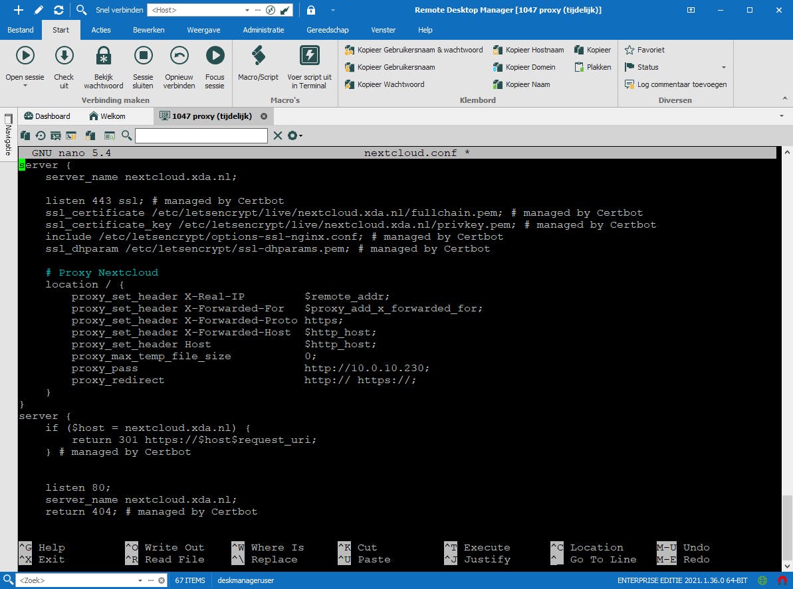Click the terminal search input field
Viewport: 793px width, 589px height.
pyautogui.click(x=201, y=135)
